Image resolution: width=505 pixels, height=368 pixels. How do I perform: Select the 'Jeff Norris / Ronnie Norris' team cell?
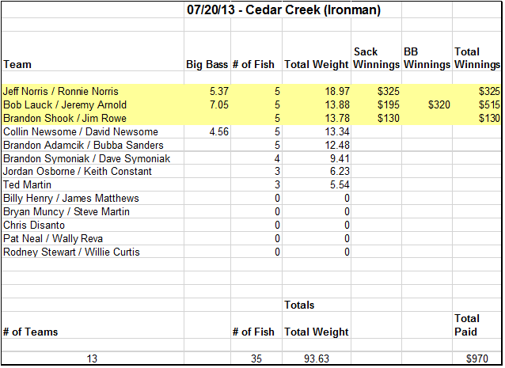62,92
